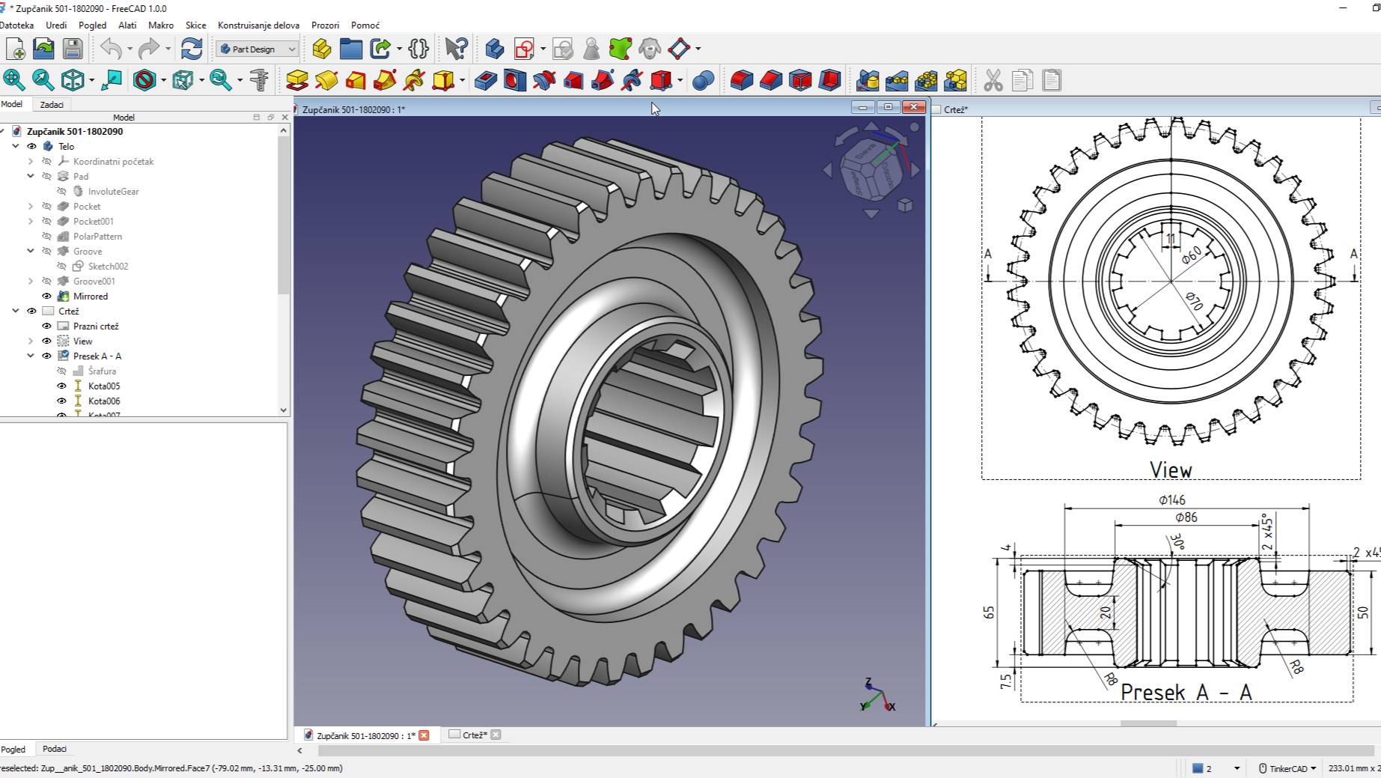Click the Refresh/recompute icon
The image size is (1381, 778).
(x=192, y=49)
